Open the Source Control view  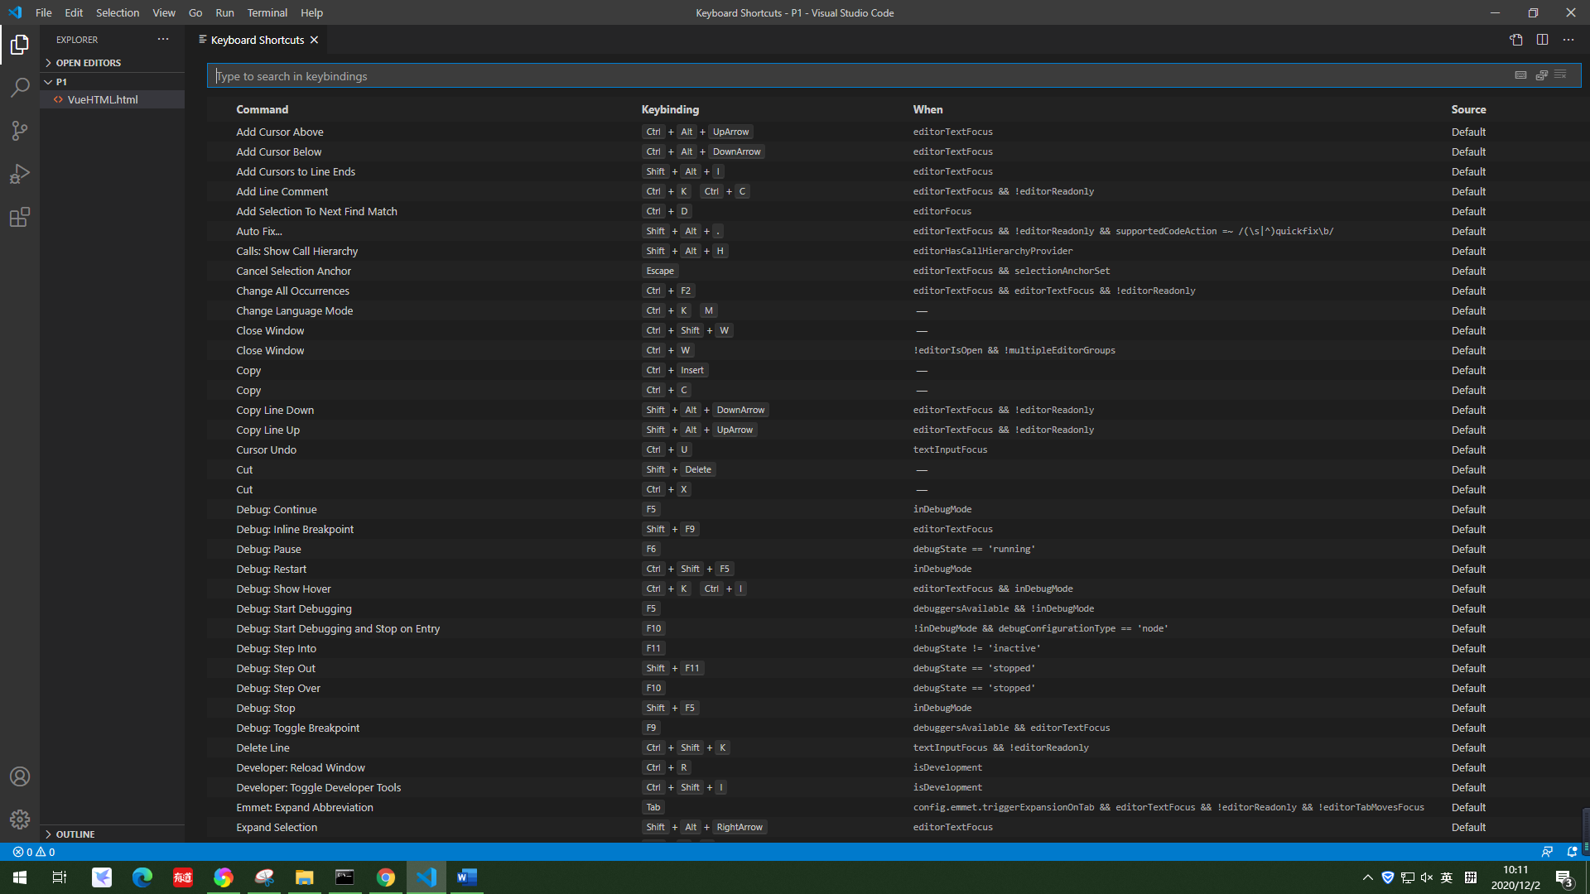click(20, 131)
